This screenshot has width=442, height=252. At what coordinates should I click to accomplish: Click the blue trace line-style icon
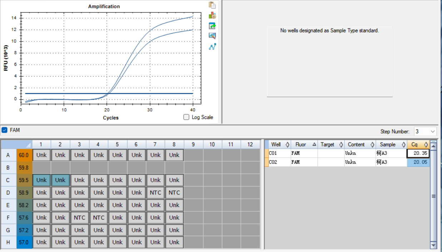pyautogui.click(x=212, y=46)
